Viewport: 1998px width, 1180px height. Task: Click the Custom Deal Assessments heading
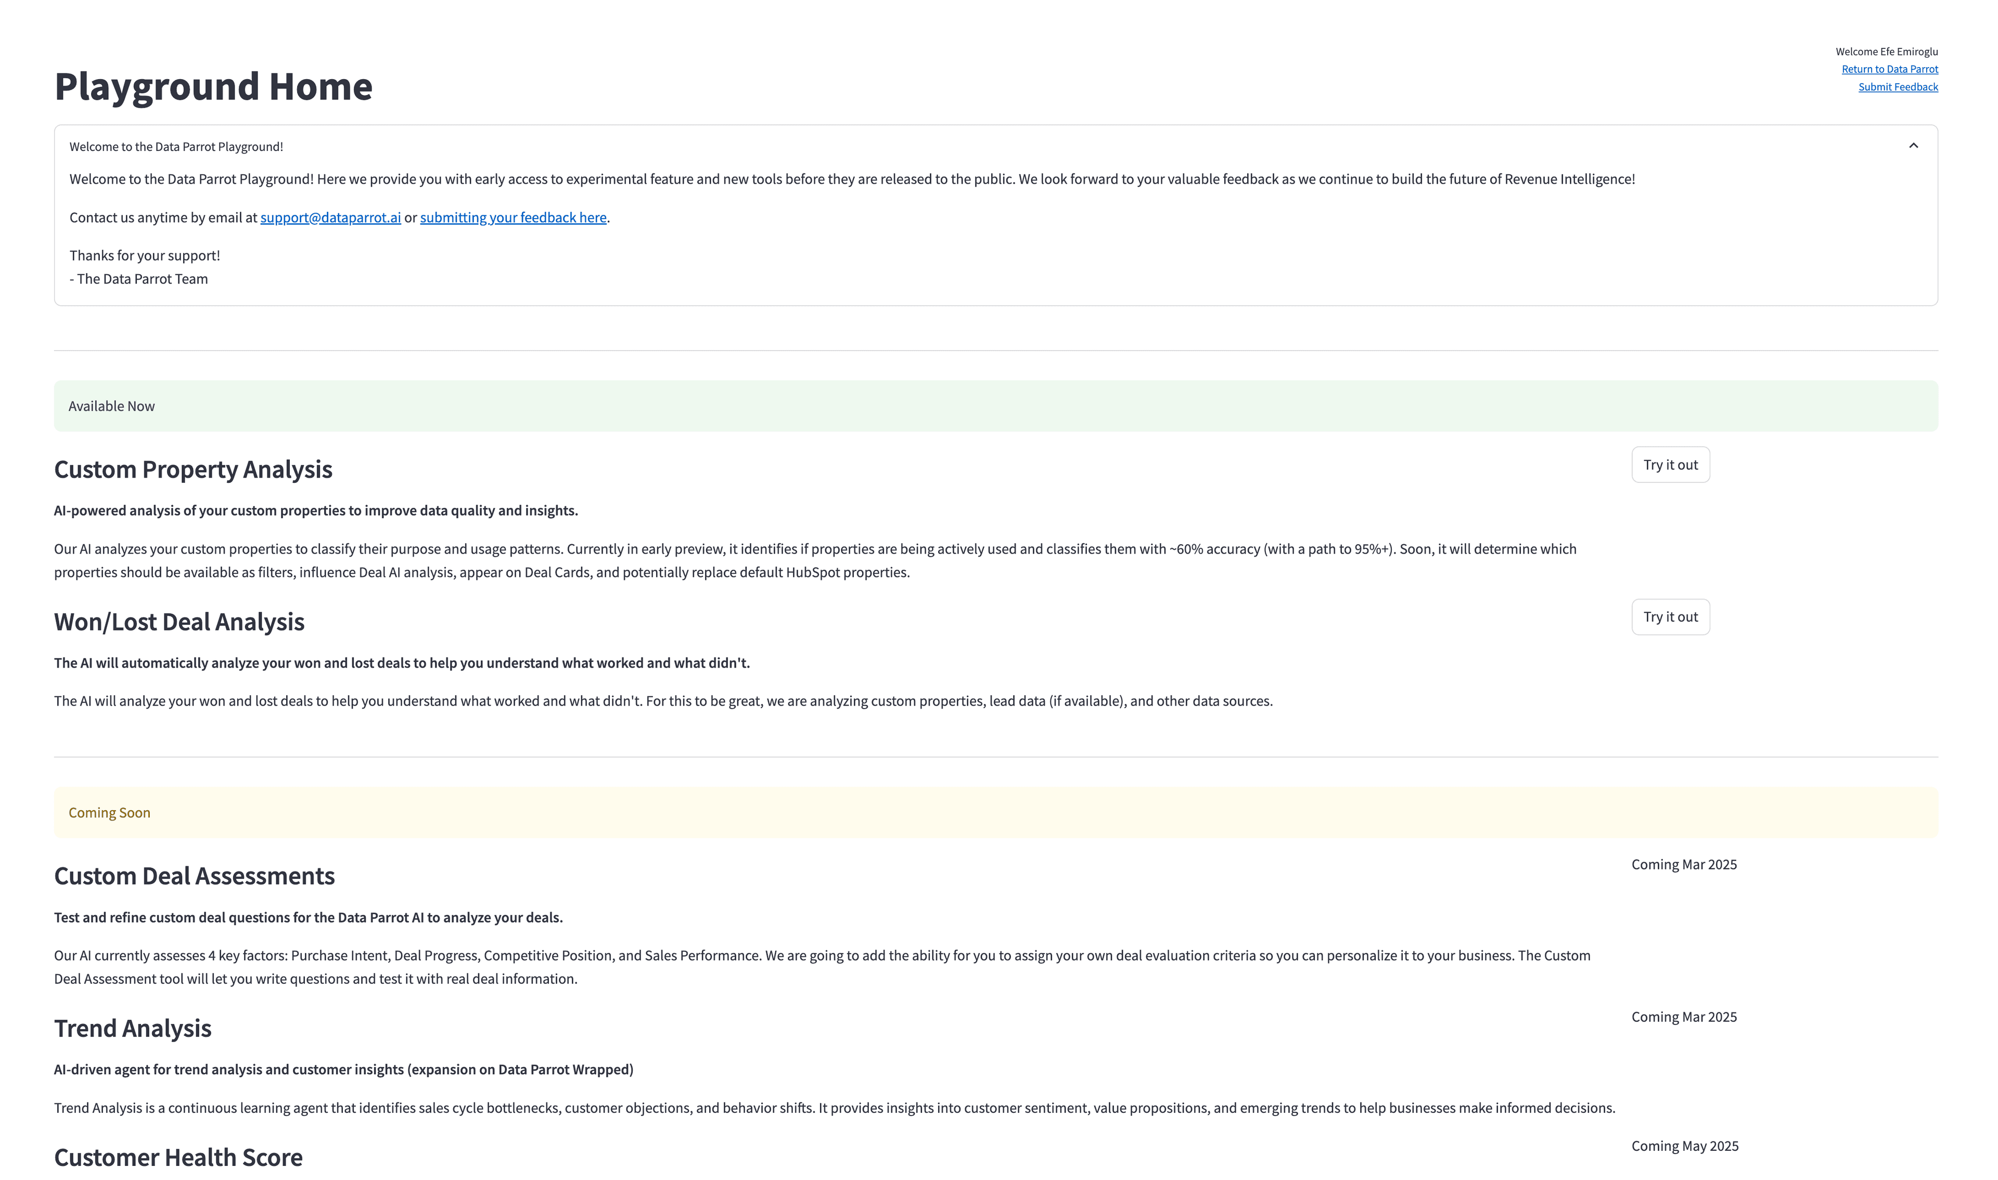click(x=194, y=876)
